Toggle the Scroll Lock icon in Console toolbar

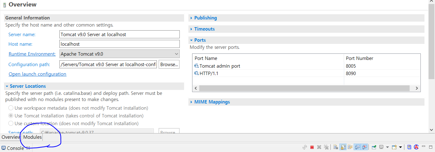pyautogui.click(x=343, y=147)
